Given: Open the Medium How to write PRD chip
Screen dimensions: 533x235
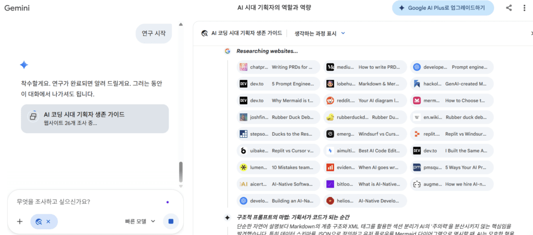Looking at the screenshot, I should [365, 67].
